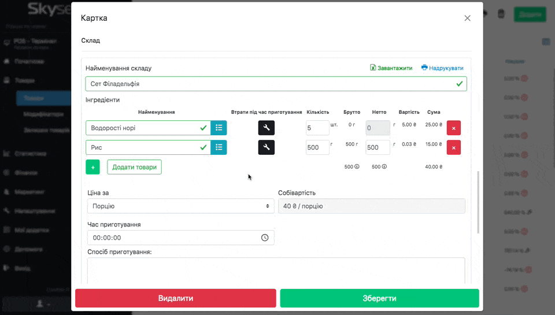Open the Ціна за dropdown
The image size is (555, 315).
[x=180, y=206]
